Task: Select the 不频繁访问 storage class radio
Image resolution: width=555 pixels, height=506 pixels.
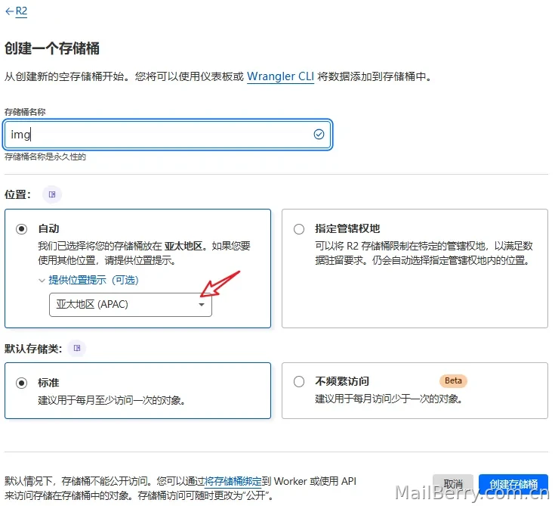Action: (299, 382)
